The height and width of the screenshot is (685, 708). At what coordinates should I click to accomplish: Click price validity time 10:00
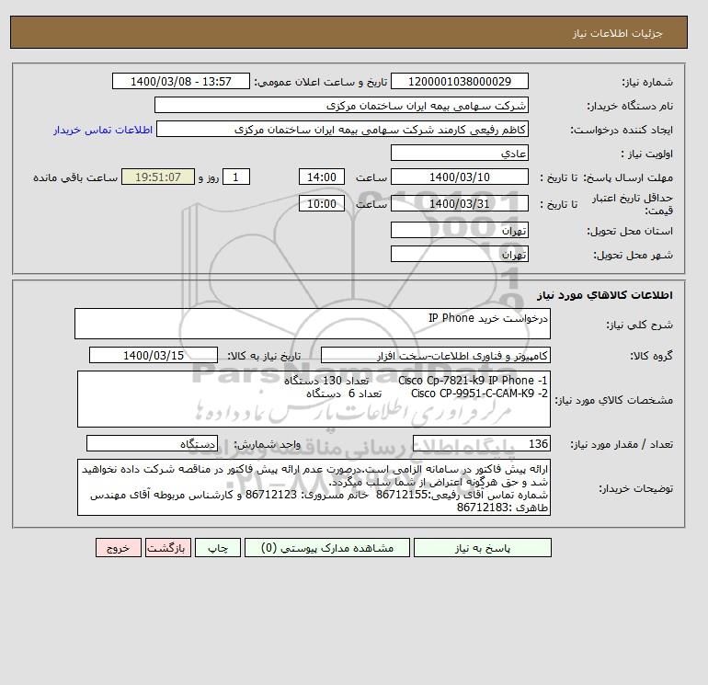[x=322, y=203]
